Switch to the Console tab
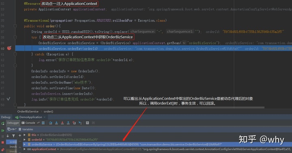The width and height of the screenshot is (292, 153). tap(28, 123)
